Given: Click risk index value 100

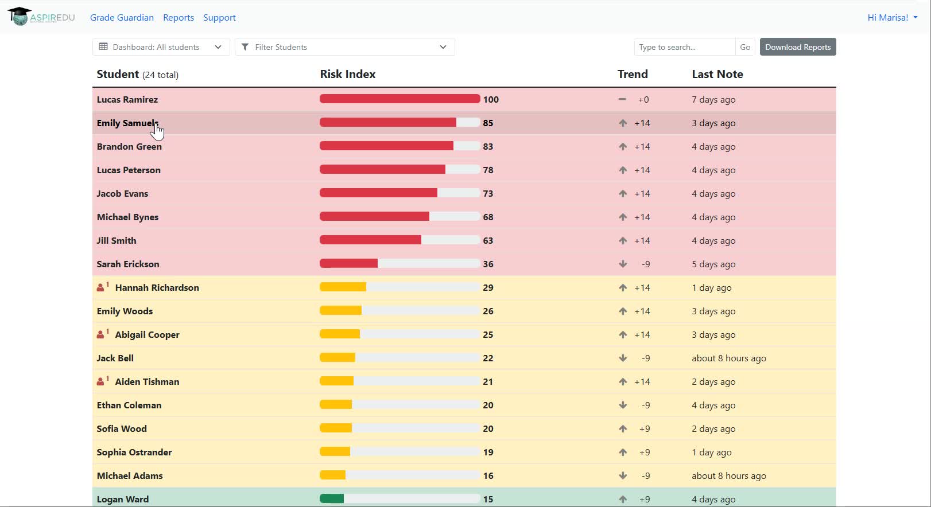Looking at the screenshot, I should coord(491,99).
